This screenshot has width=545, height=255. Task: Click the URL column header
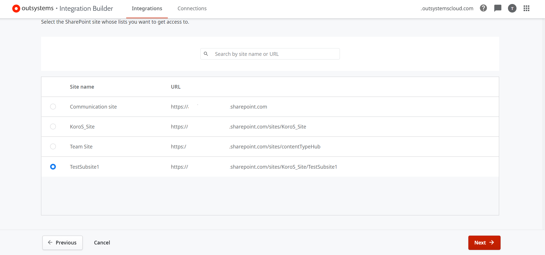pyautogui.click(x=175, y=87)
